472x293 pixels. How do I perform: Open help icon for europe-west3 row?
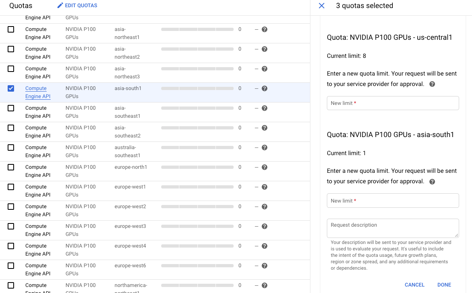point(265,227)
